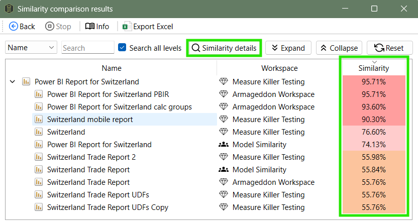This screenshot has height=222, width=418.
Task: Toggle Search all levels checkbox
Action: click(122, 47)
